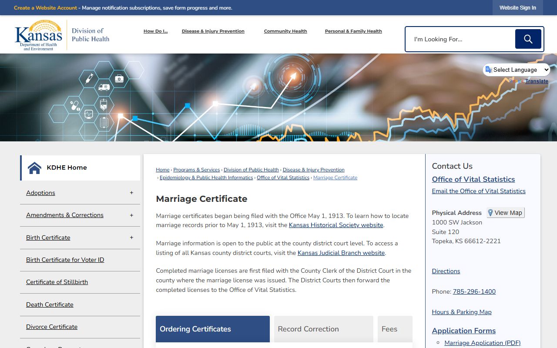Open Amendments & Corrections sidebar link
This screenshot has width=557, height=348.
[65, 215]
